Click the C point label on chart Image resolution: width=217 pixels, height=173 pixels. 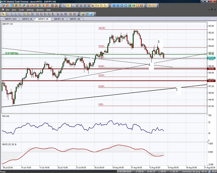pos(177,90)
